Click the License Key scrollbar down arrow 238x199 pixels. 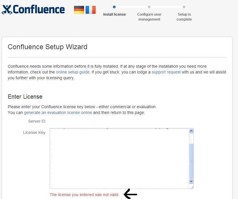(191, 181)
